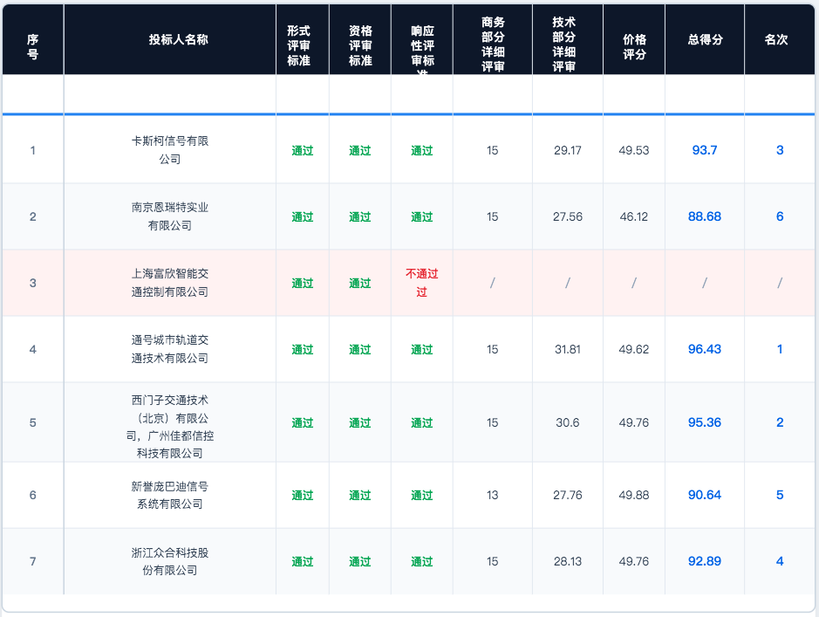Click rank 6 in 南京恩瑞特 row
819x617 pixels.
click(780, 216)
